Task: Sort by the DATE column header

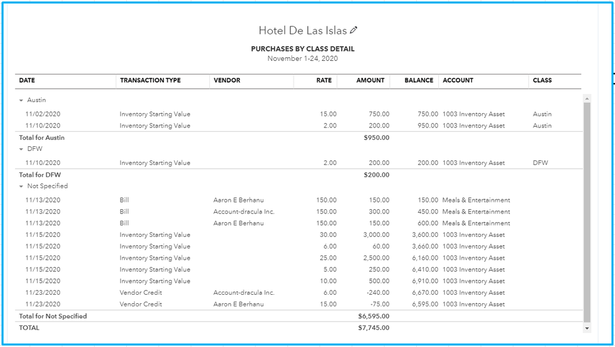Action: pyautogui.click(x=27, y=81)
